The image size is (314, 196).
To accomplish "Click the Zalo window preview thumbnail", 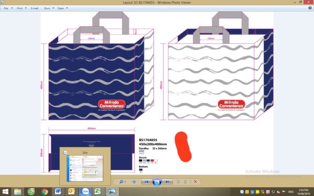I will tap(85, 169).
